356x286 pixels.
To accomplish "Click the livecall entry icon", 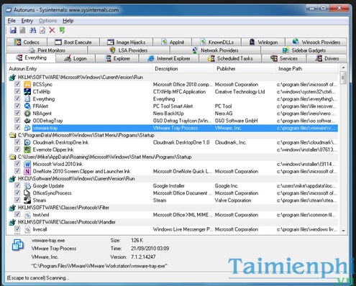I will [x=27, y=229].
